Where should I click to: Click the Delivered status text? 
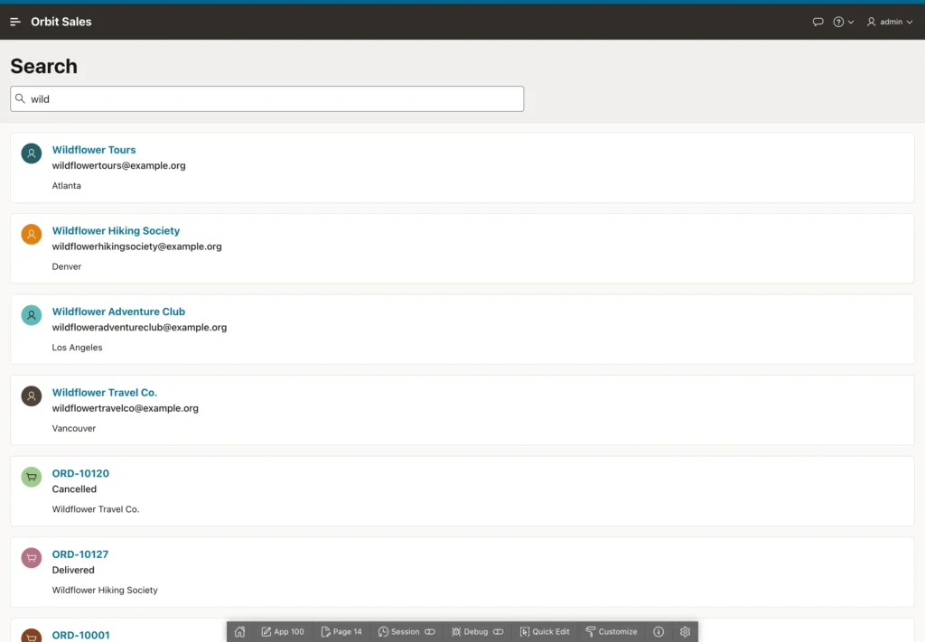73,570
